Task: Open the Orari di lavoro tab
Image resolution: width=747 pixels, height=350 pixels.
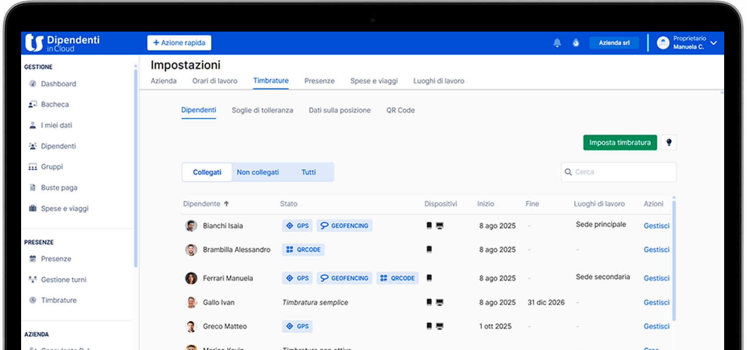Action: point(215,81)
